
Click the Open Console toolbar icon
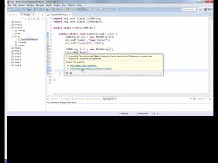(x=200, y=99)
